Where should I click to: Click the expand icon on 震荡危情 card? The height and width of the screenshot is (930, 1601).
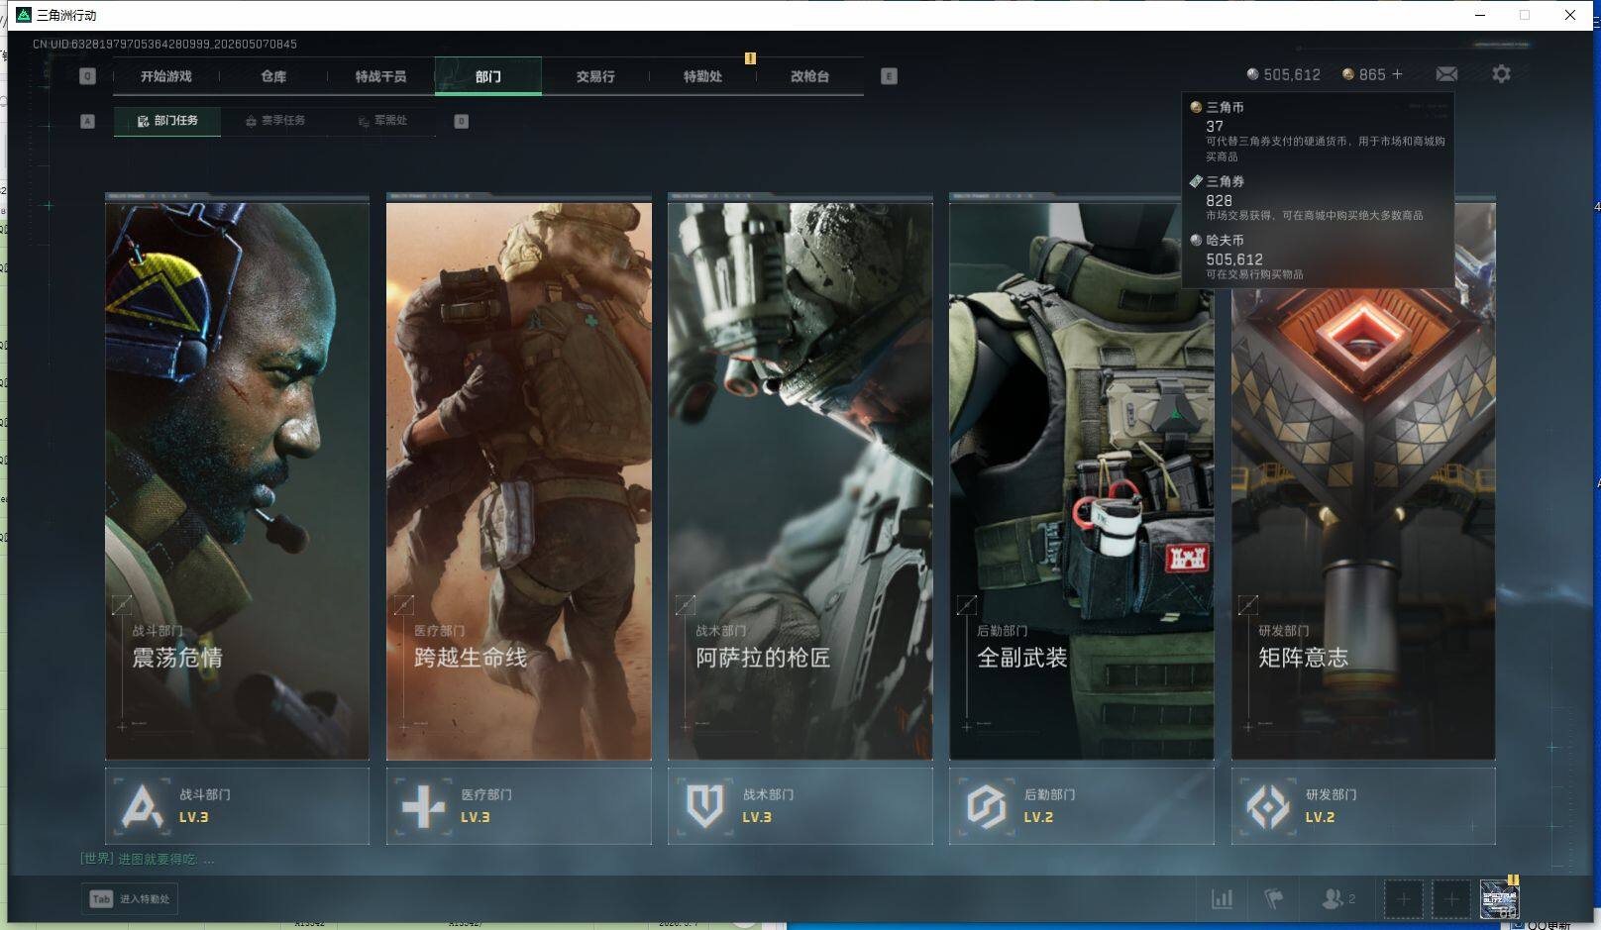pos(122,604)
